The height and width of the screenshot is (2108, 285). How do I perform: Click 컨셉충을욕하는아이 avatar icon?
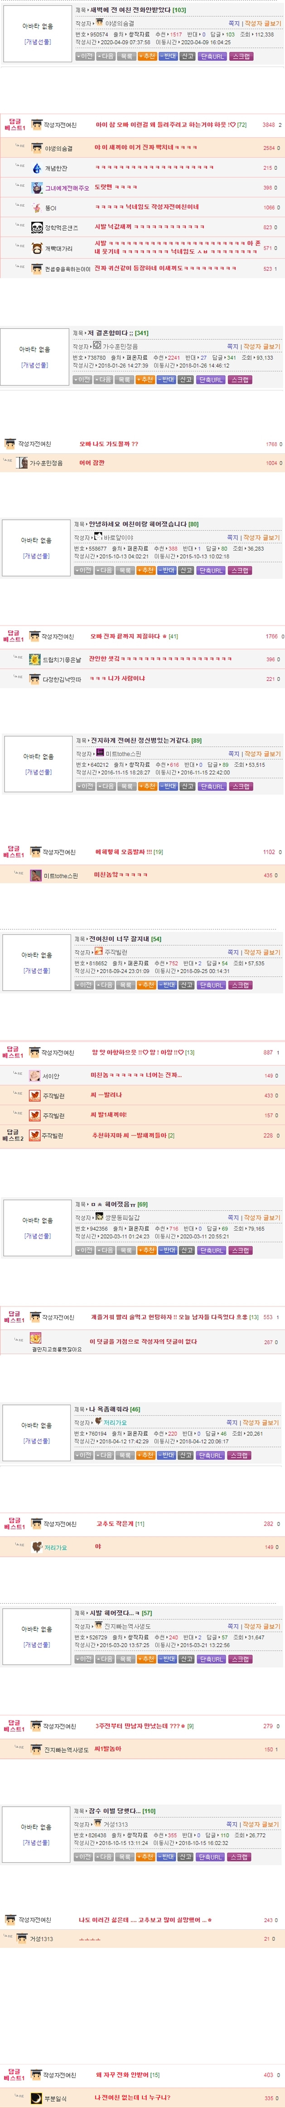37,269
